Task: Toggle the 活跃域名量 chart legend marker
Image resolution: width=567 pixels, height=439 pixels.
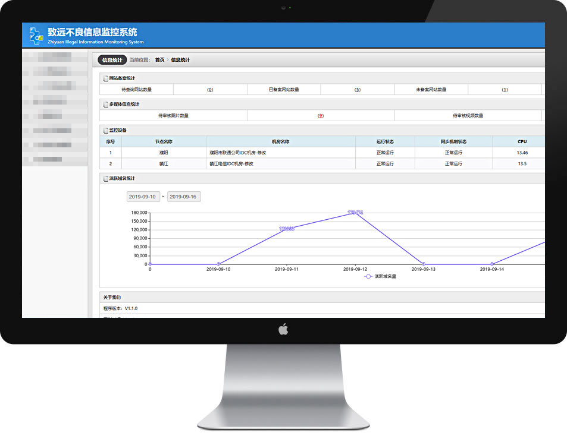Action: click(x=368, y=276)
